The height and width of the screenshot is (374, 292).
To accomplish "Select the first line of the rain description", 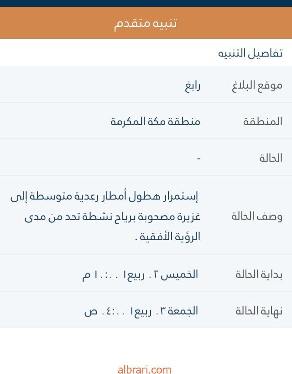I will (x=104, y=197).
